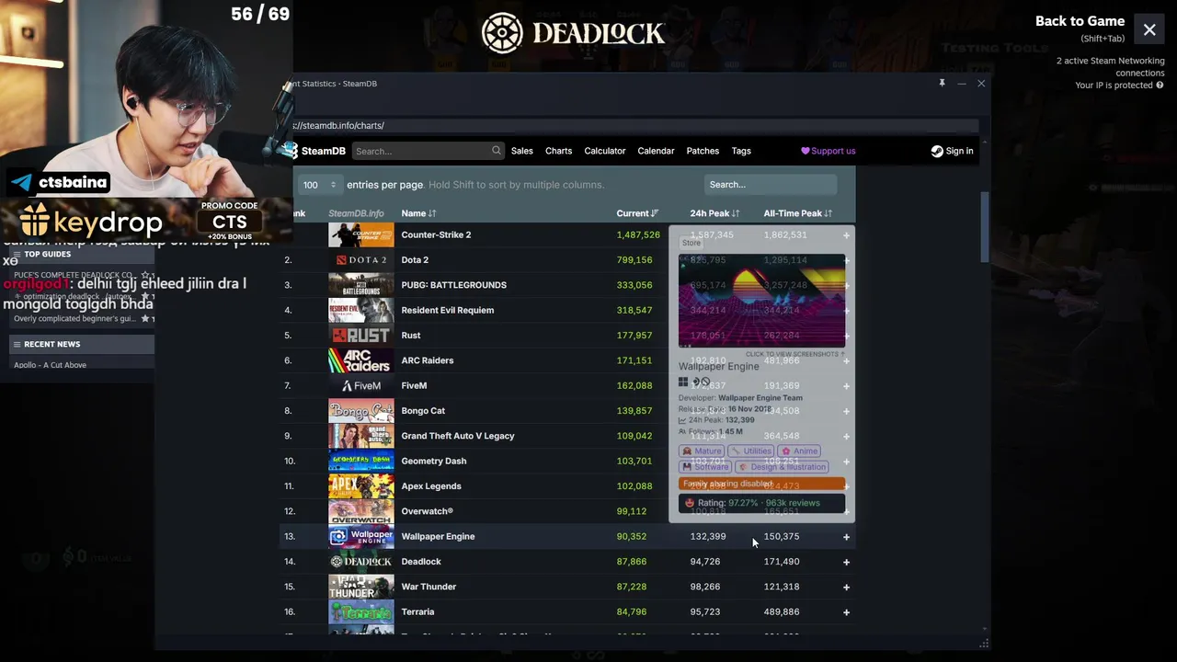Open the Sales menu
This screenshot has height=662, width=1177.
(522, 151)
